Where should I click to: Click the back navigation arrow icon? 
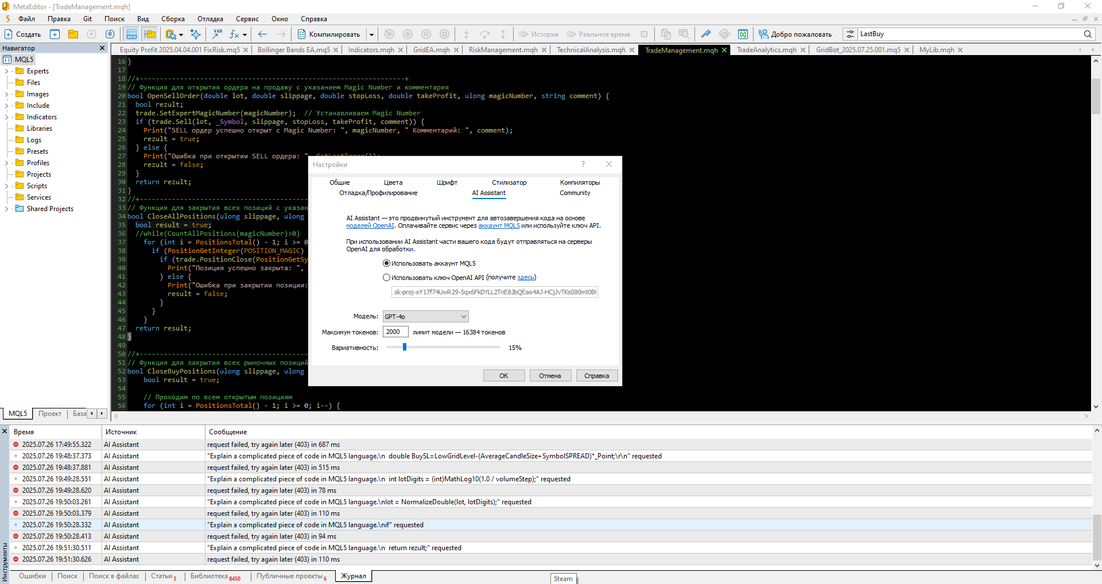click(x=262, y=34)
